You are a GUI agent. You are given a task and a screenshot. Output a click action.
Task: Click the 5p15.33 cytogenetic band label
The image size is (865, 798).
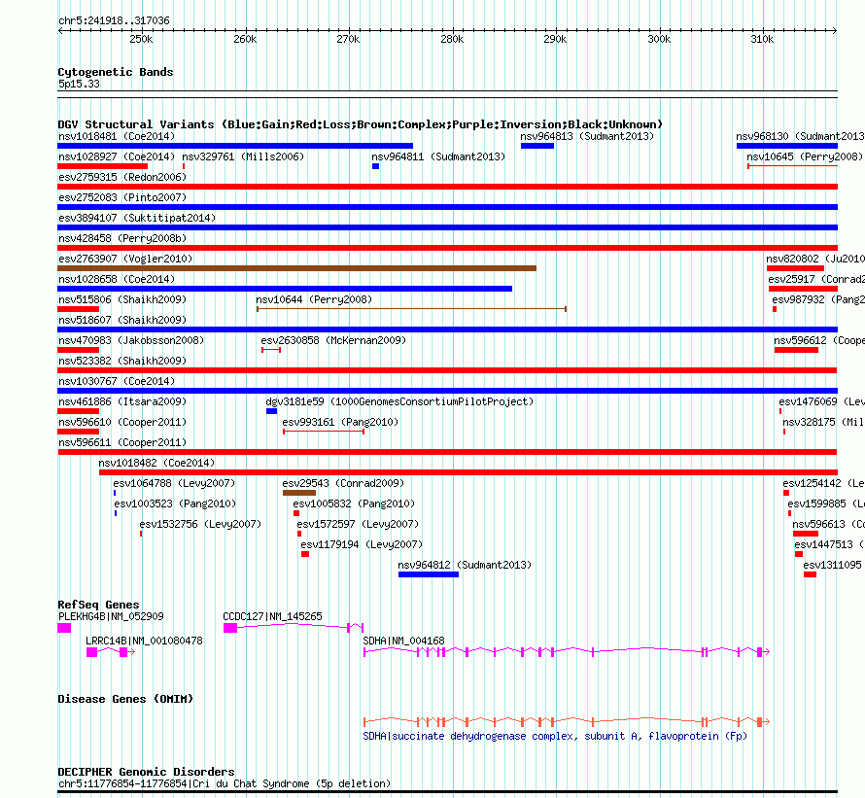click(79, 84)
